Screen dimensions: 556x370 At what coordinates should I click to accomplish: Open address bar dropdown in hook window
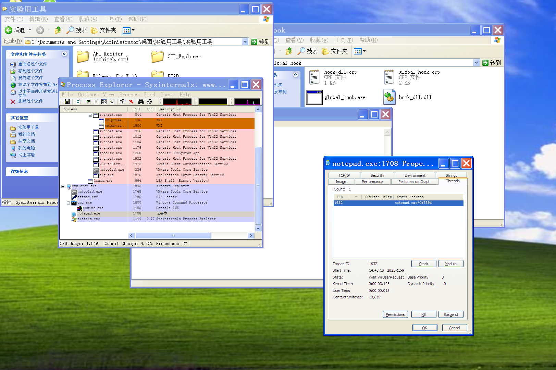click(x=476, y=63)
